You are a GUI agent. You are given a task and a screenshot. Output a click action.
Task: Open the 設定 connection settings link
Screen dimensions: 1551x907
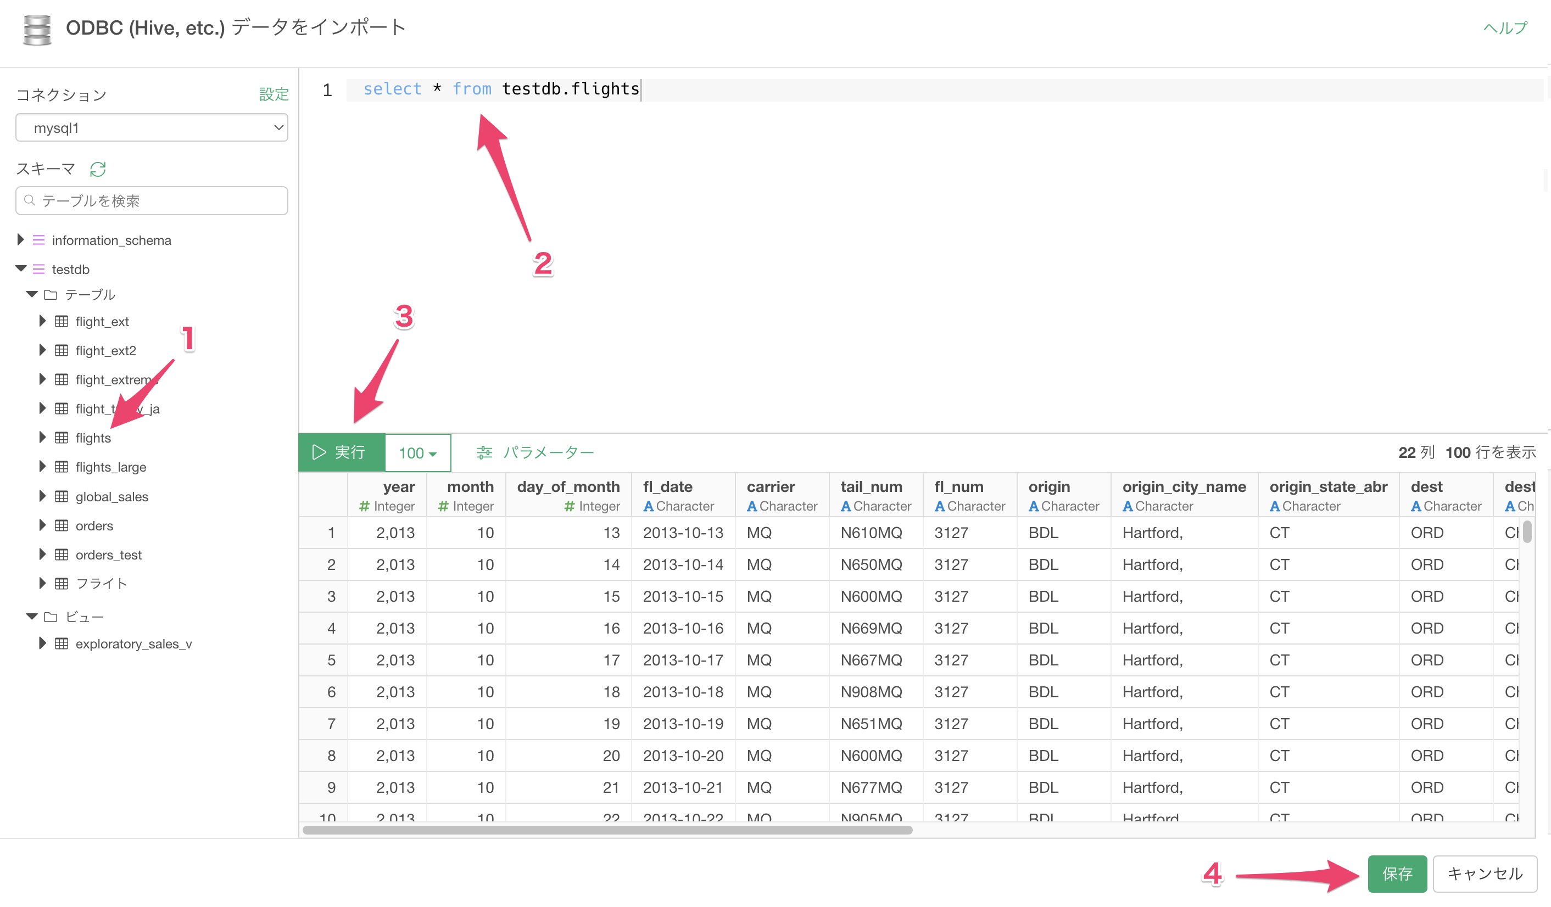point(274,94)
